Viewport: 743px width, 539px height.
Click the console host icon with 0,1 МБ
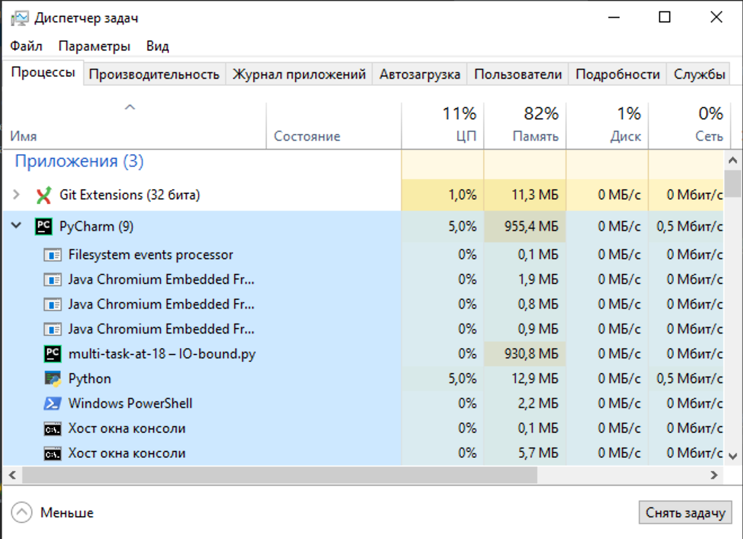click(53, 429)
